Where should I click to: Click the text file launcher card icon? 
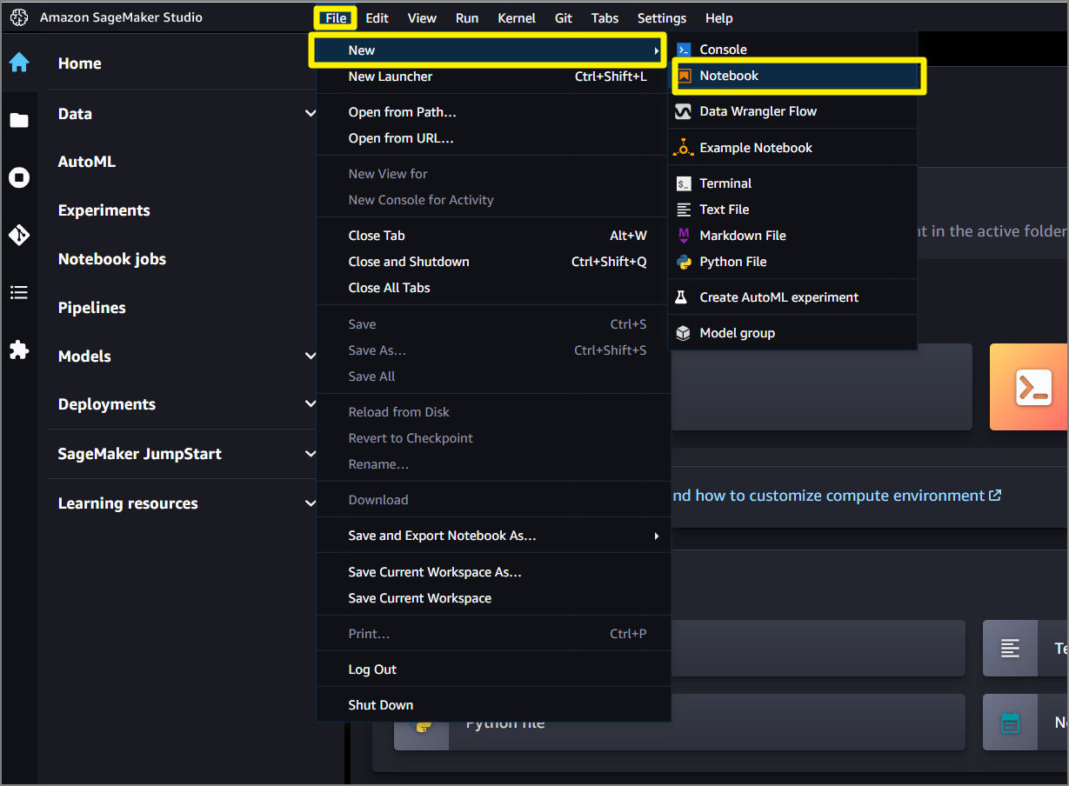(x=1010, y=648)
